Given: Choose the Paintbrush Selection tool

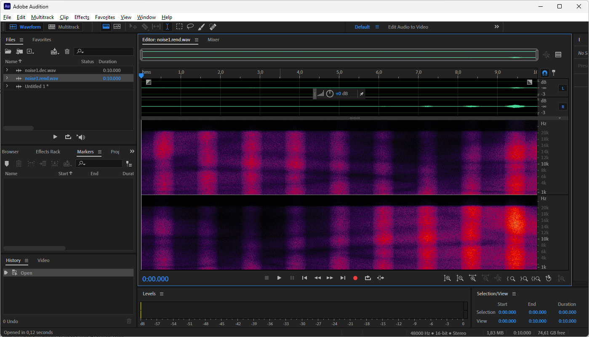Looking at the screenshot, I should [x=201, y=27].
